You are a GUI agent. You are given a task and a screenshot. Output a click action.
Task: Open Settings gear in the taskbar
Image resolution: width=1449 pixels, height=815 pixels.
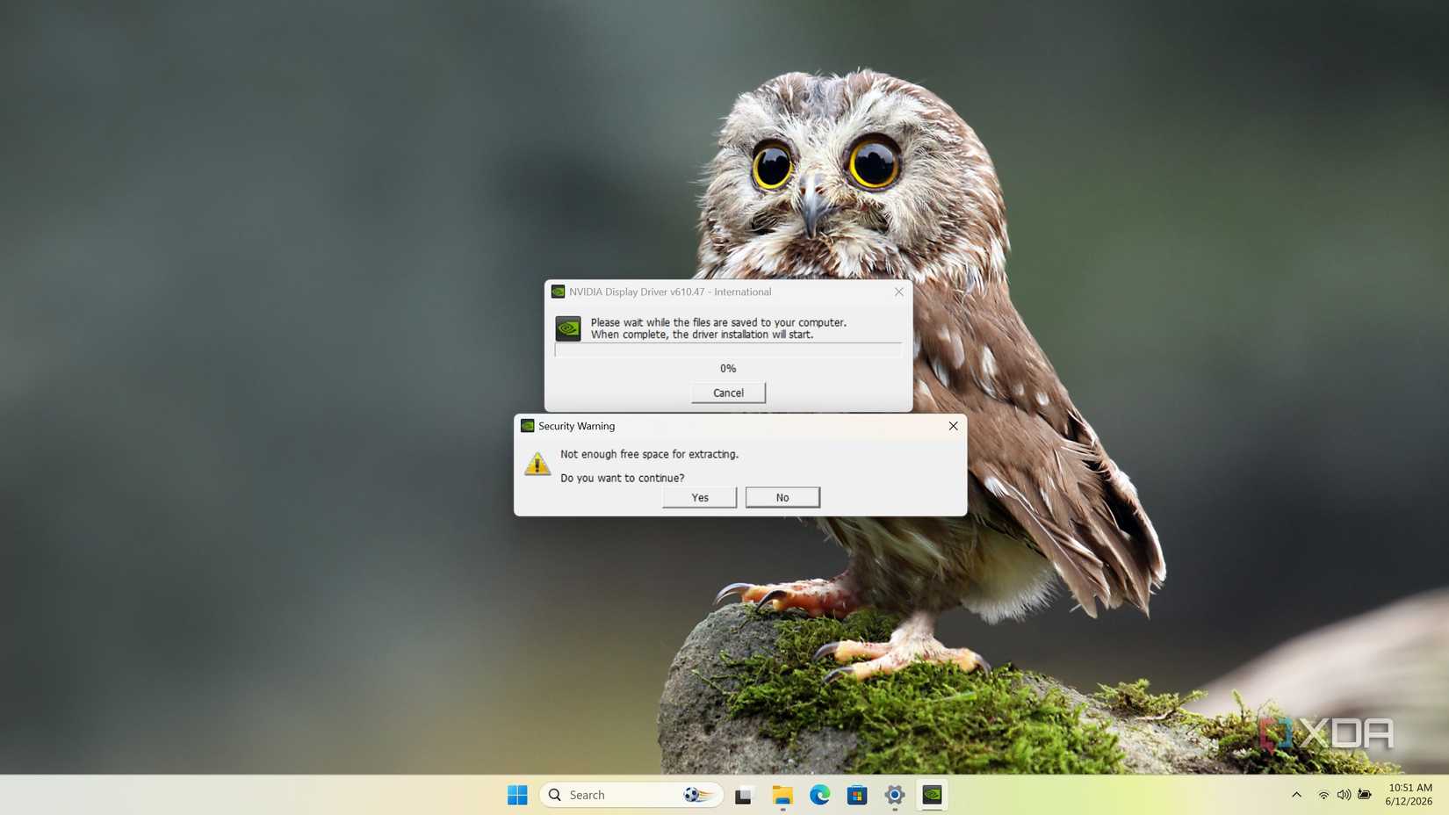[895, 795]
